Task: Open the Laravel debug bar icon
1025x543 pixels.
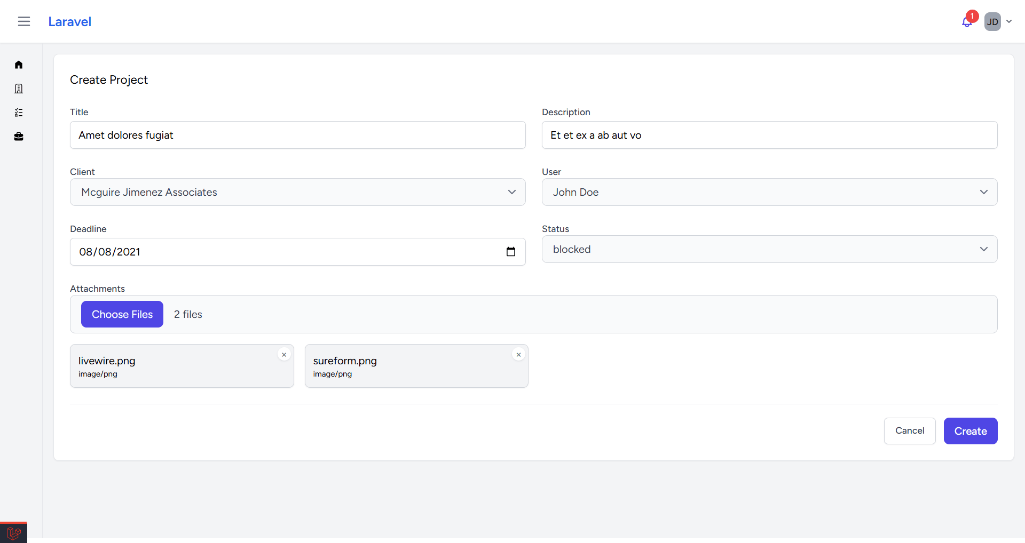Action: [x=13, y=533]
